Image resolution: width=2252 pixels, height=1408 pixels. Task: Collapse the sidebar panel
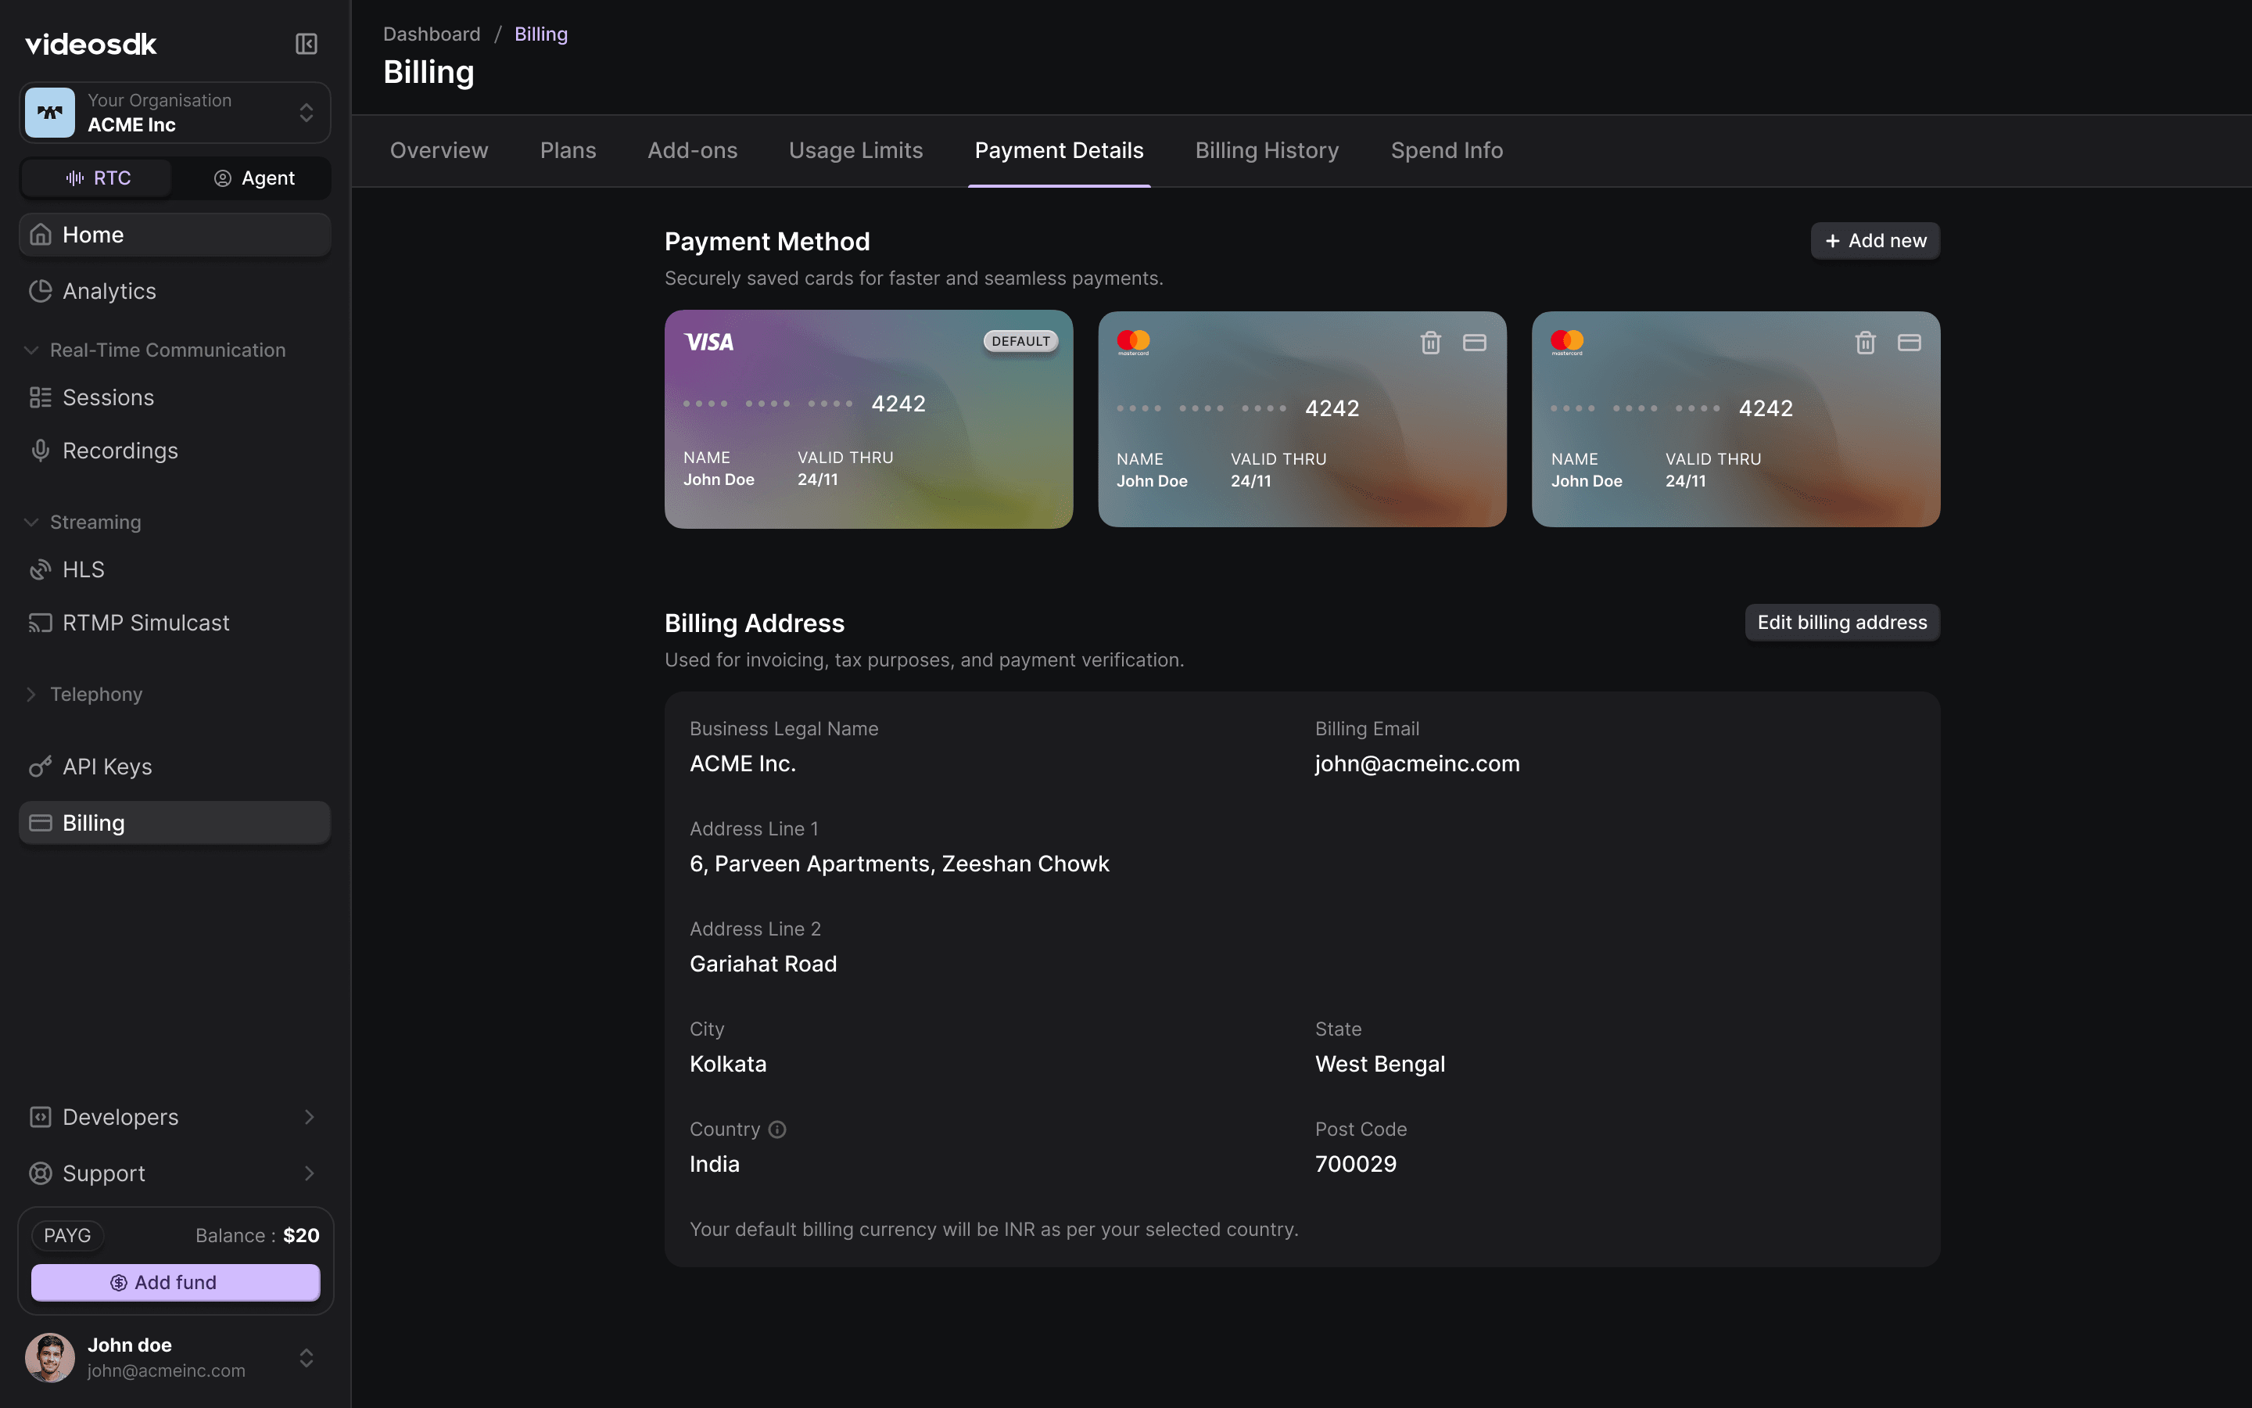(x=307, y=44)
